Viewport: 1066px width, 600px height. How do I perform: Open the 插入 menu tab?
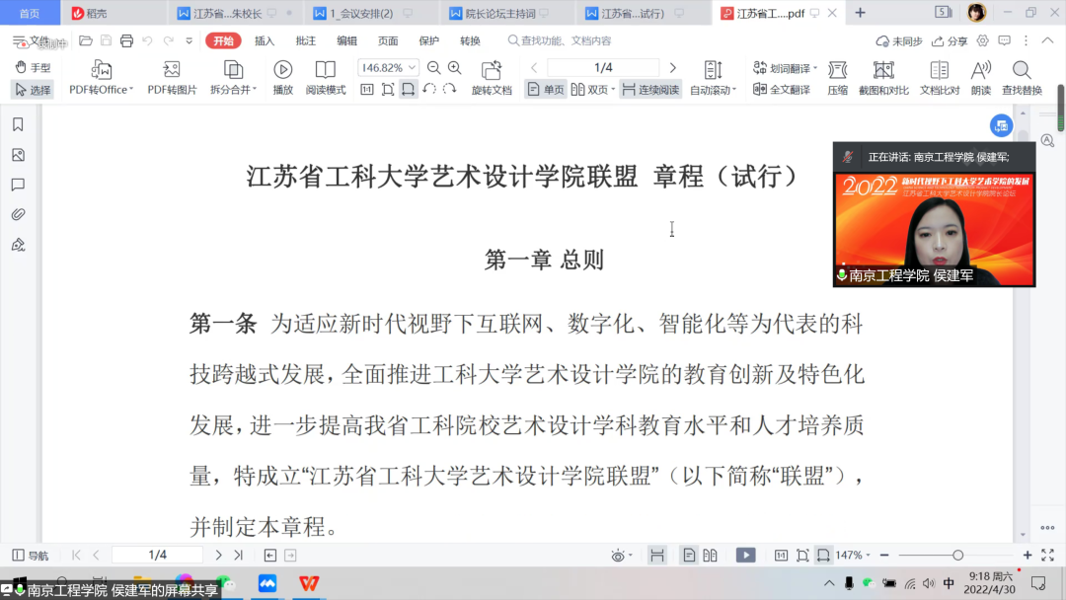265,41
